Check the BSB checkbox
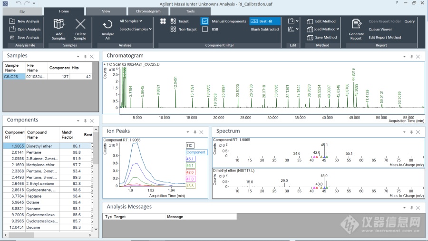Image resolution: width=428 pixels, height=241 pixels. pos(205,29)
